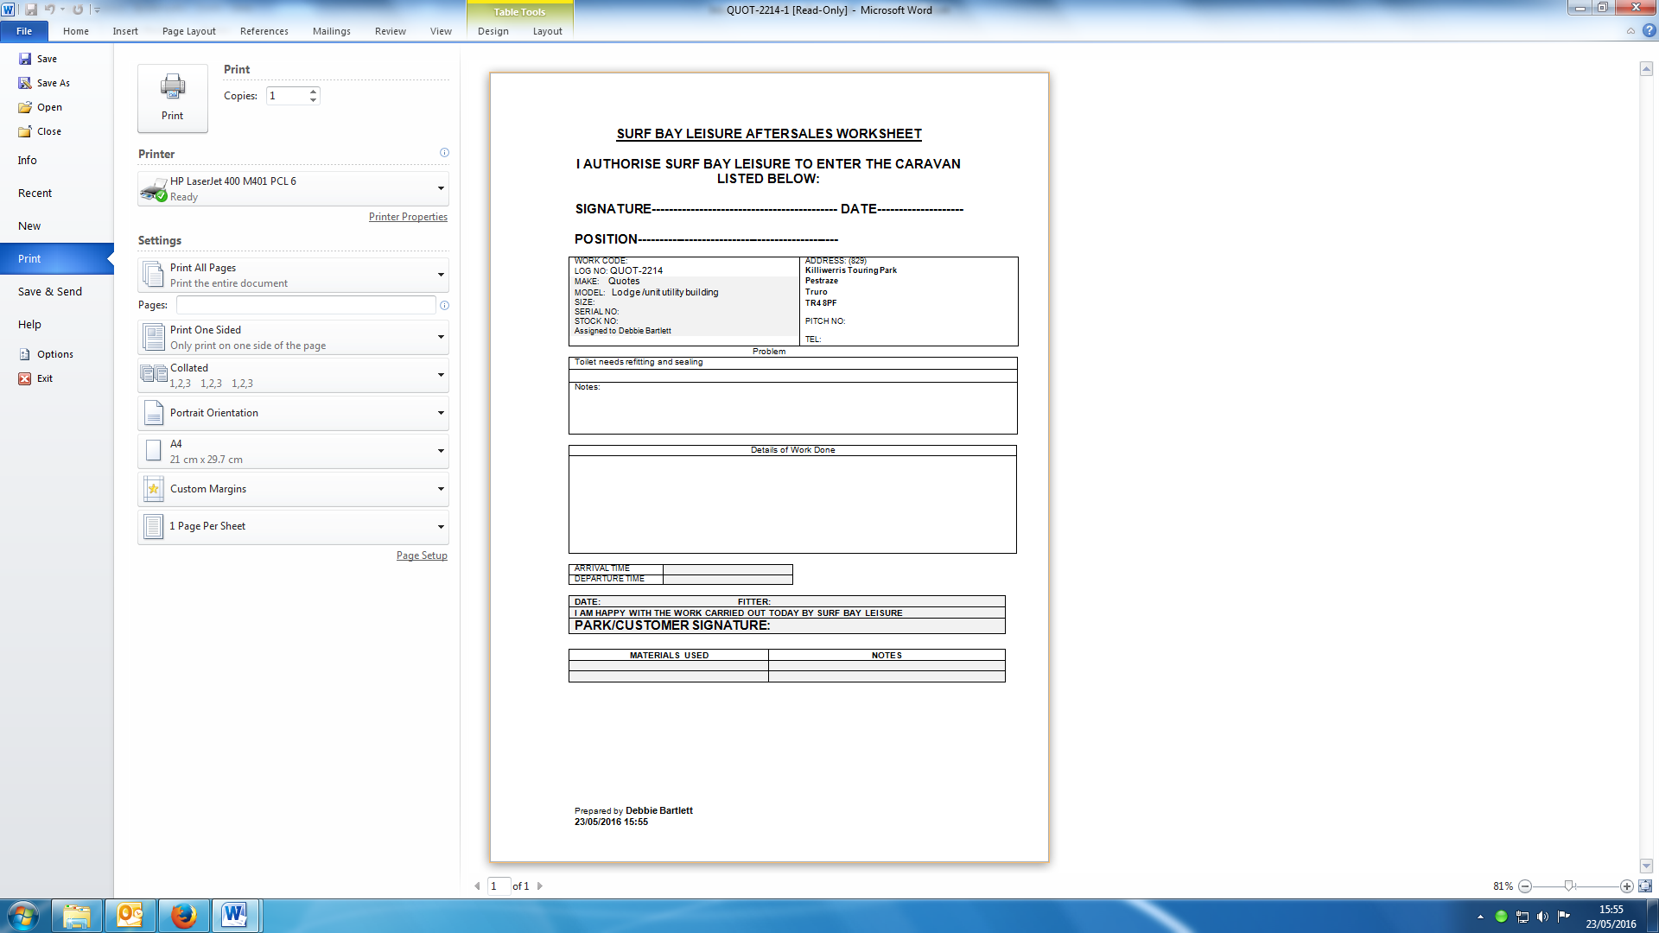Launch Firefox from the taskbar
1659x933 pixels.
click(x=183, y=916)
